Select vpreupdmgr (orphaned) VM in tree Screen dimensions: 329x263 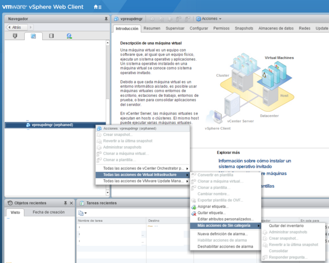[52, 125]
